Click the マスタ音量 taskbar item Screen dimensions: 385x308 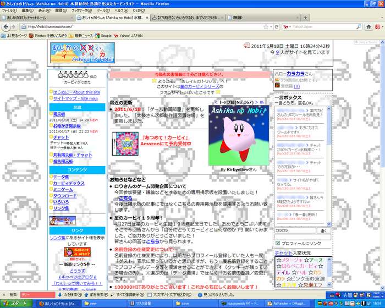tap(151, 304)
